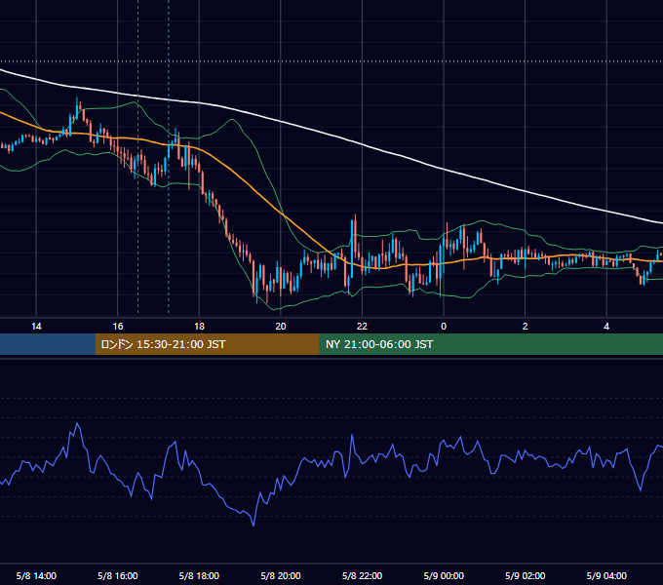Image resolution: width=663 pixels, height=585 pixels.
Task: Click the 18 hour label on price chart axis
Action: tap(199, 327)
